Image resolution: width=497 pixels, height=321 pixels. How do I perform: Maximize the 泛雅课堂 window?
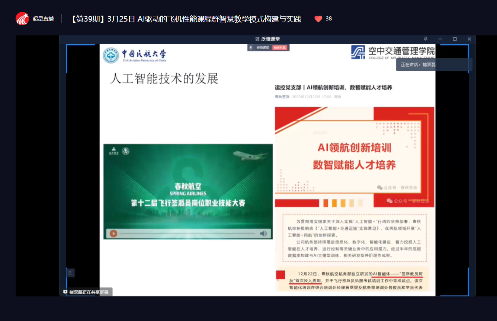455,39
